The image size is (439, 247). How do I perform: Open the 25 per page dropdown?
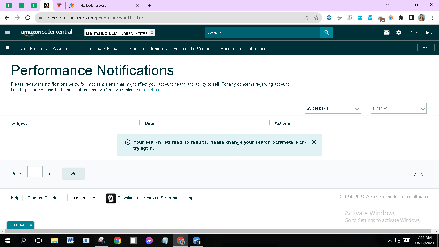tap(333, 108)
